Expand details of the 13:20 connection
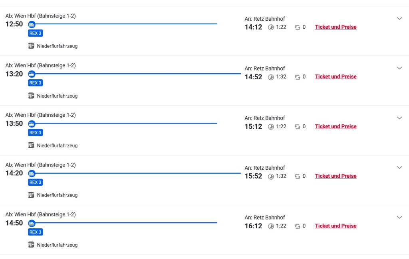The width and height of the screenshot is (409, 259). pyautogui.click(x=399, y=68)
